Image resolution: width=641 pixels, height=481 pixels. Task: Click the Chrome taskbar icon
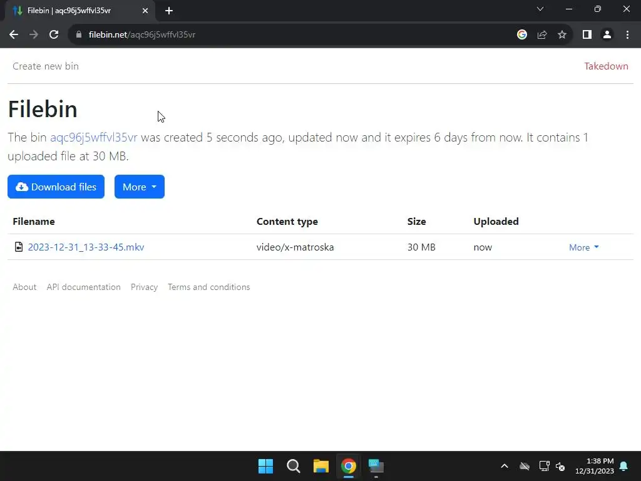(349, 466)
